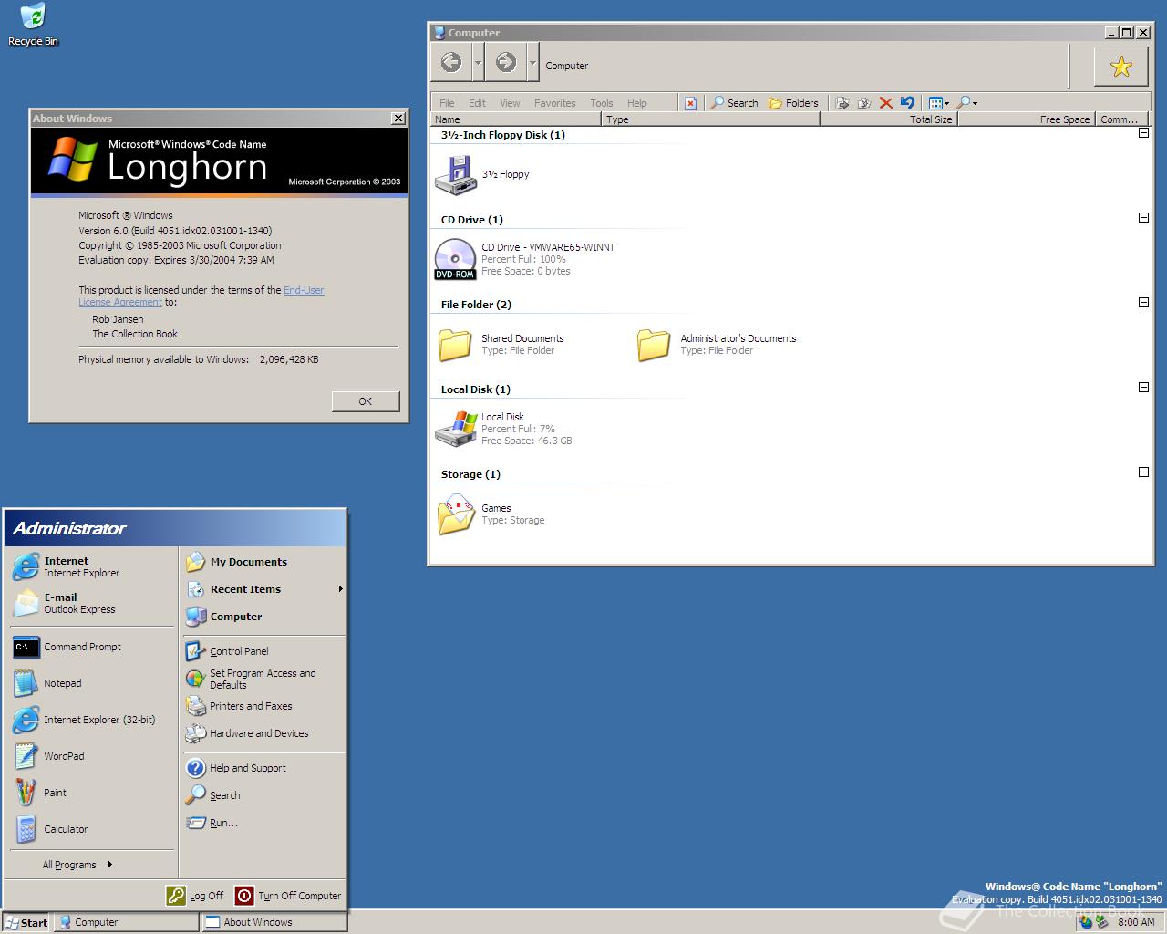Image resolution: width=1167 pixels, height=934 pixels.
Task: Click the blue Undo arrow icon
Action: pos(907,103)
